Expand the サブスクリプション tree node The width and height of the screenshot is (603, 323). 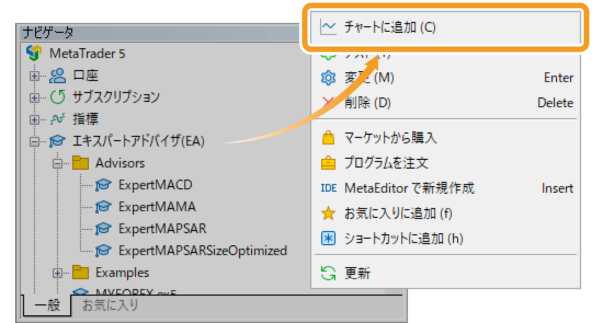click(x=34, y=98)
